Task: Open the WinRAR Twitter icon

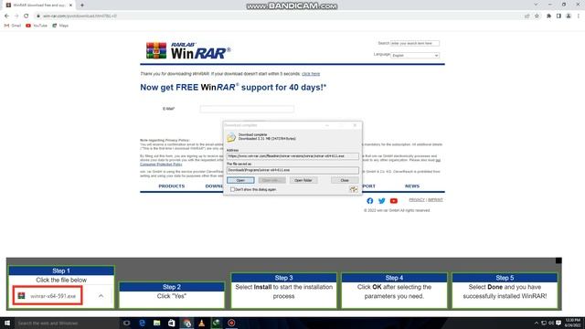Action: 382,201
